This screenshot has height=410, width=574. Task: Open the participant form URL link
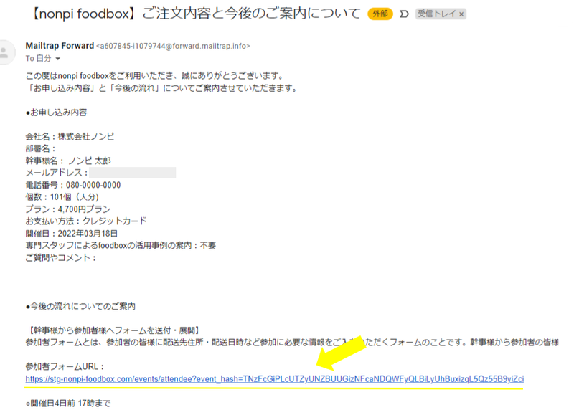click(x=274, y=379)
